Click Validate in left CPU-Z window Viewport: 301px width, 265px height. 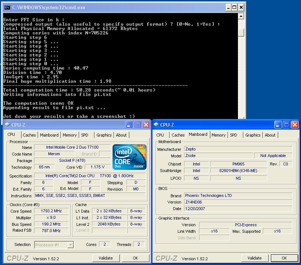coord(106,258)
